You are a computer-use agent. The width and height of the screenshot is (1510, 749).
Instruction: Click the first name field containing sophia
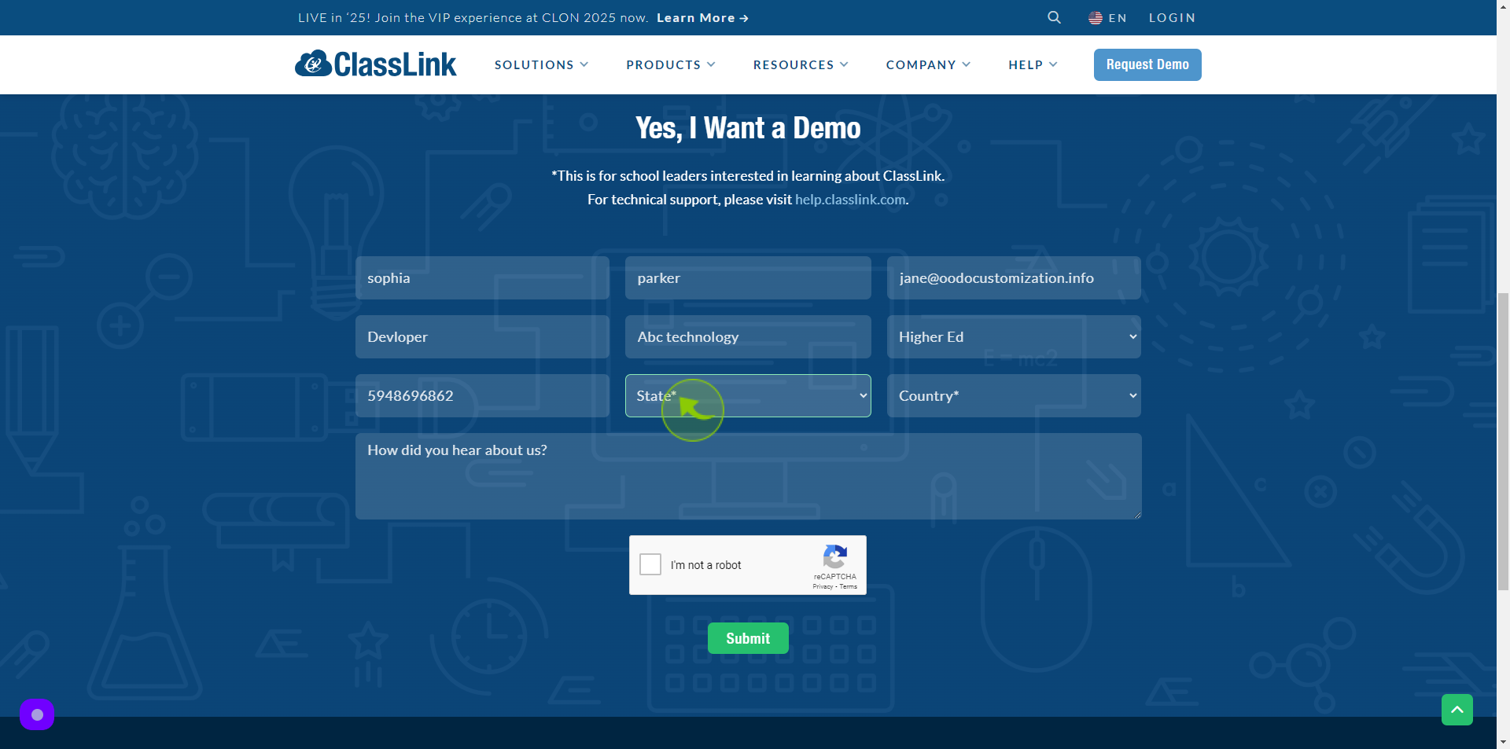tap(482, 277)
